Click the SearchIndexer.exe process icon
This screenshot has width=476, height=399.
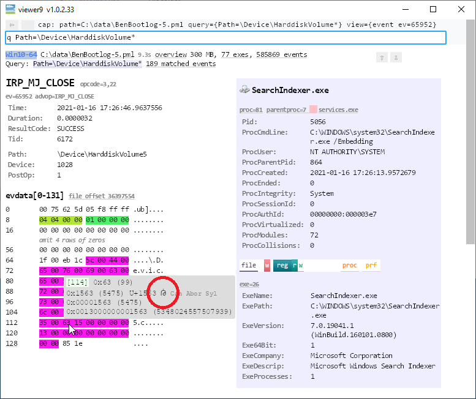click(244, 90)
